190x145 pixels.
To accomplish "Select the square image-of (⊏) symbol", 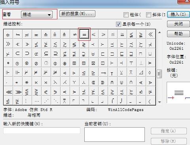I will 103,53.
